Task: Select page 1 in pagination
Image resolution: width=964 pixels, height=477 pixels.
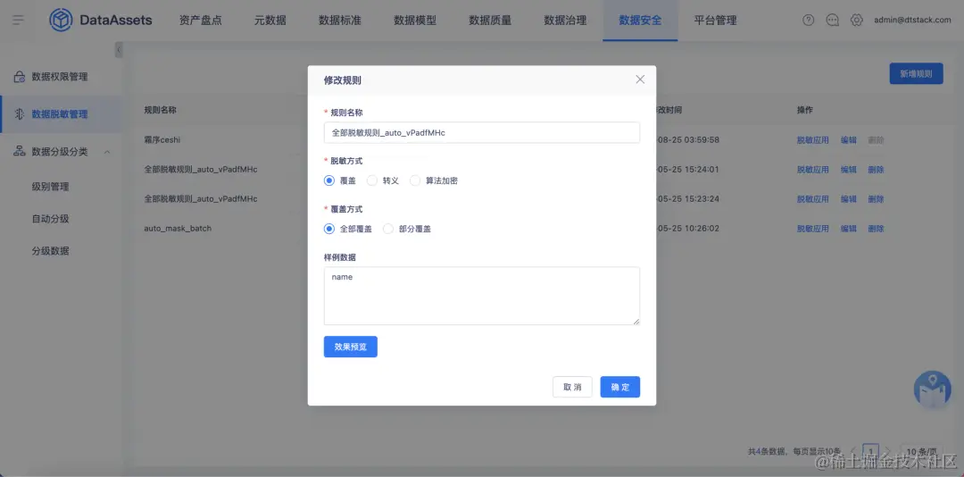Action: click(x=870, y=451)
